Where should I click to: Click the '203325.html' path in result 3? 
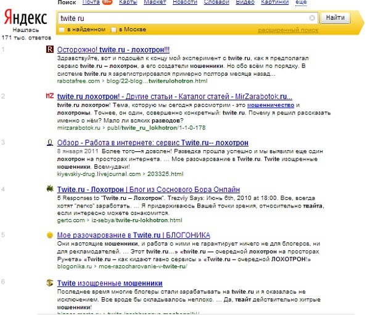[165, 174]
